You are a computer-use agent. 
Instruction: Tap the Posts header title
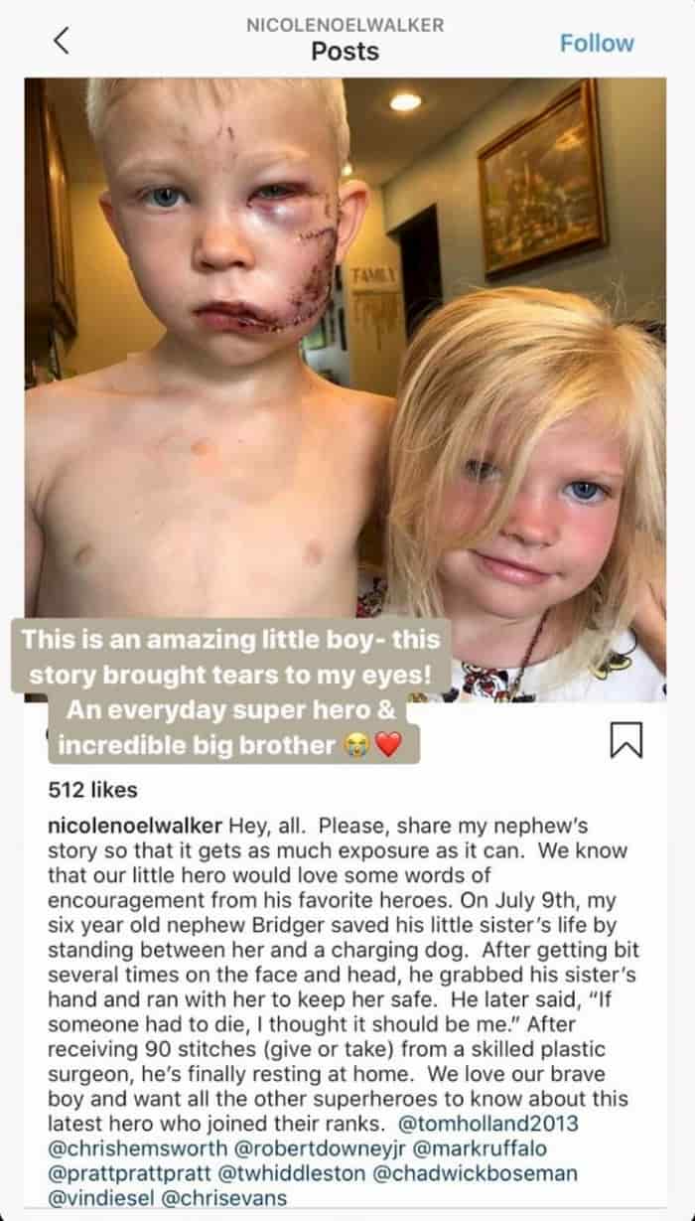click(x=346, y=52)
